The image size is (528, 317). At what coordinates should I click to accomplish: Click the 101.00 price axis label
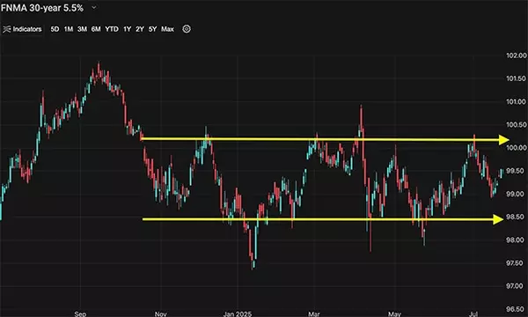coord(517,102)
